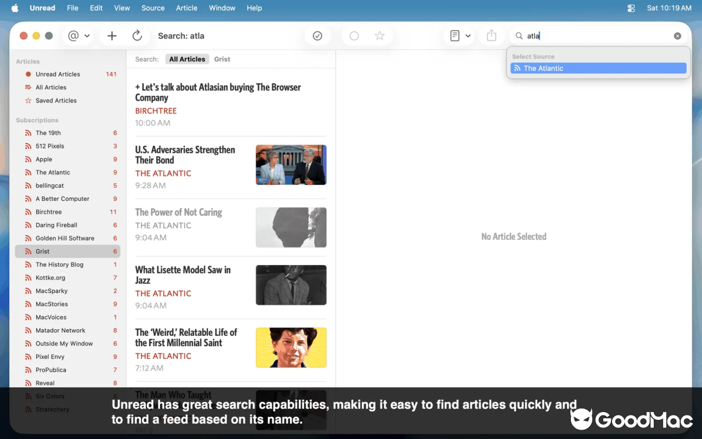Screen dimensions: 702x439
Task: Select Unread Articles in sidebar
Action: (67, 74)
